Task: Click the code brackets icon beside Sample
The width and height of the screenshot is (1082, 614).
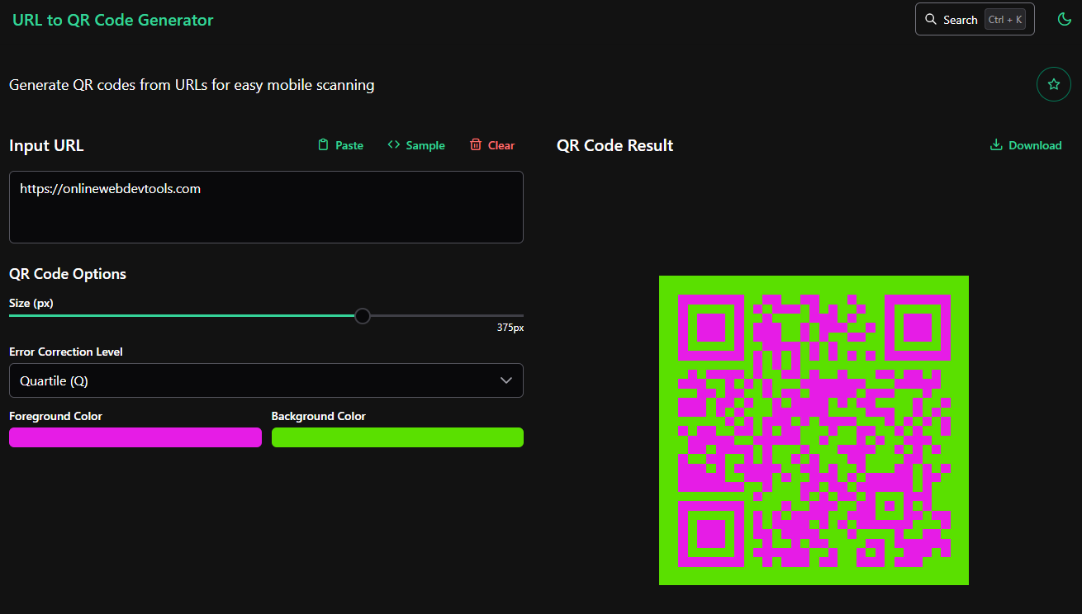Action: pos(393,145)
